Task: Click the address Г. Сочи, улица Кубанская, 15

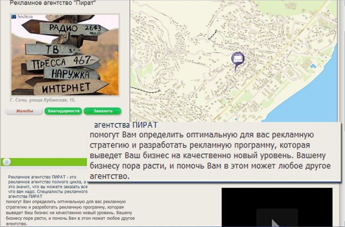Action: [x=43, y=100]
